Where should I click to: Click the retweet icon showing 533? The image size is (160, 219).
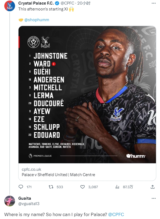pos(51,187)
